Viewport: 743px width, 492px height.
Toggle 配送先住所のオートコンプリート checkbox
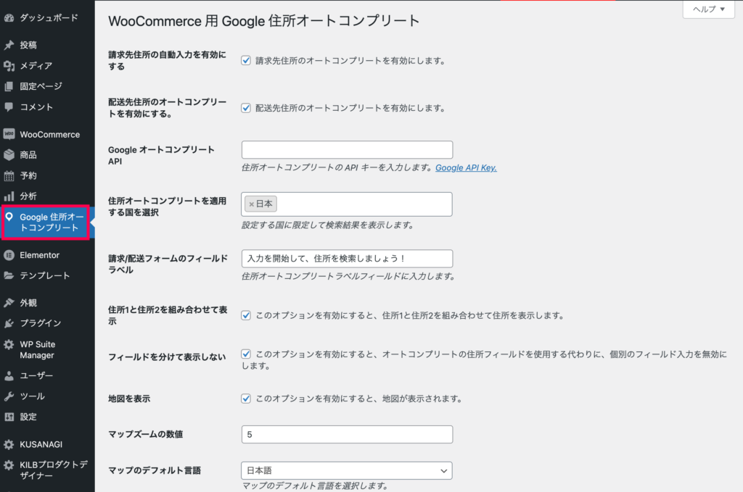246,108
